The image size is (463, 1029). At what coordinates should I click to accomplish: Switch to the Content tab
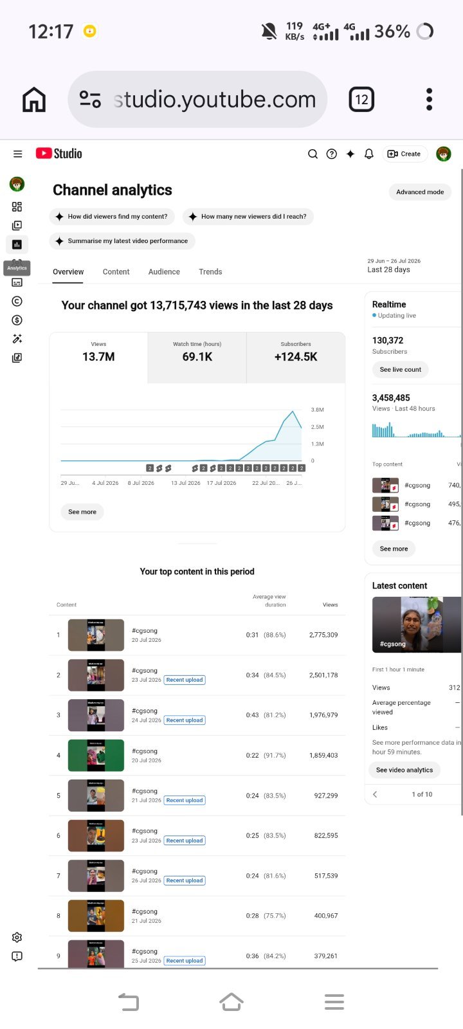point(116,272)
